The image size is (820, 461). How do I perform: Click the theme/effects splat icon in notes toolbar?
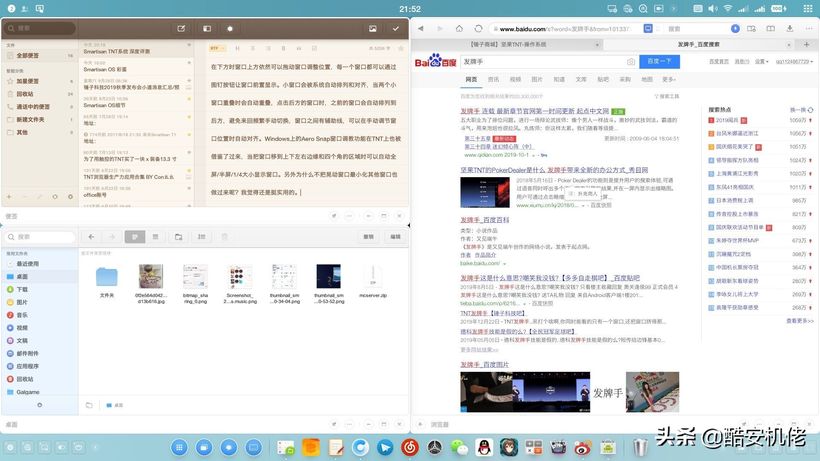[230, 28]
